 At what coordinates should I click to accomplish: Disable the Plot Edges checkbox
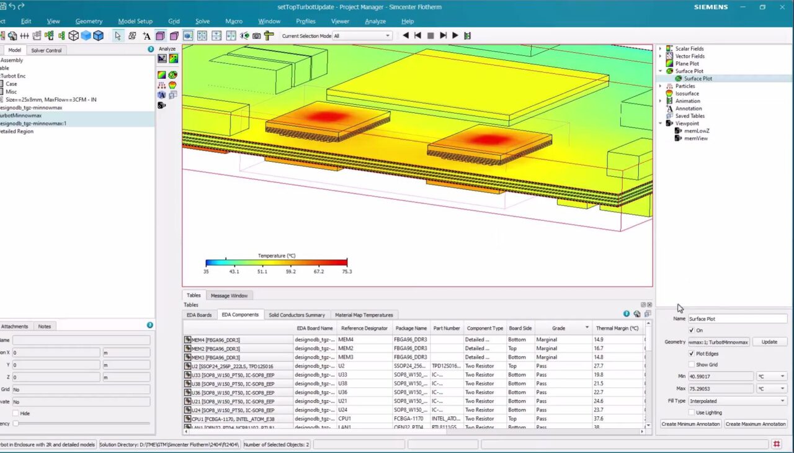(x=692, y=354)
